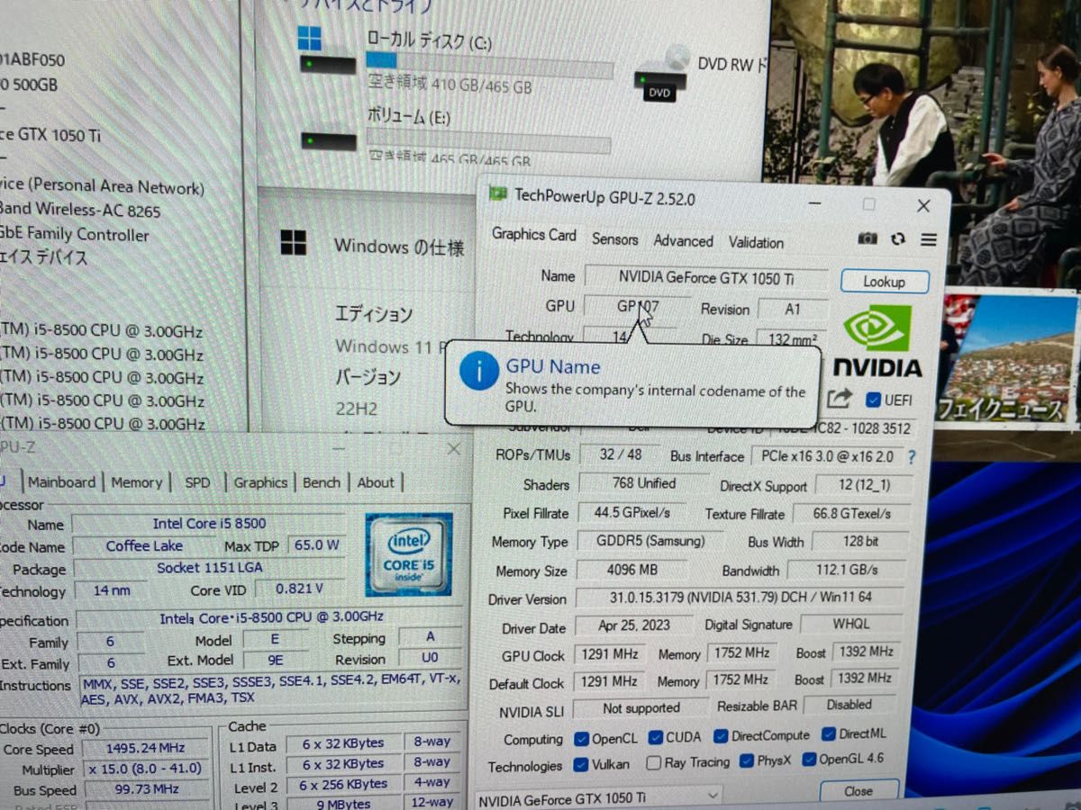Click the Memory Size value 4096 MB
The image size is (1081, 810).
(631, 570)
